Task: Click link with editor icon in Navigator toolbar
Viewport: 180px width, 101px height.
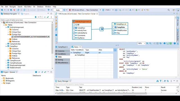Action: [48, 17]
